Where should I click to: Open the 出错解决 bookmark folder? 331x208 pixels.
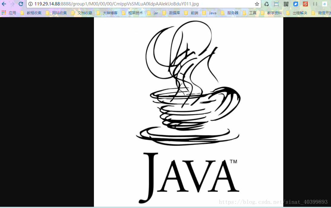point(297,13)
